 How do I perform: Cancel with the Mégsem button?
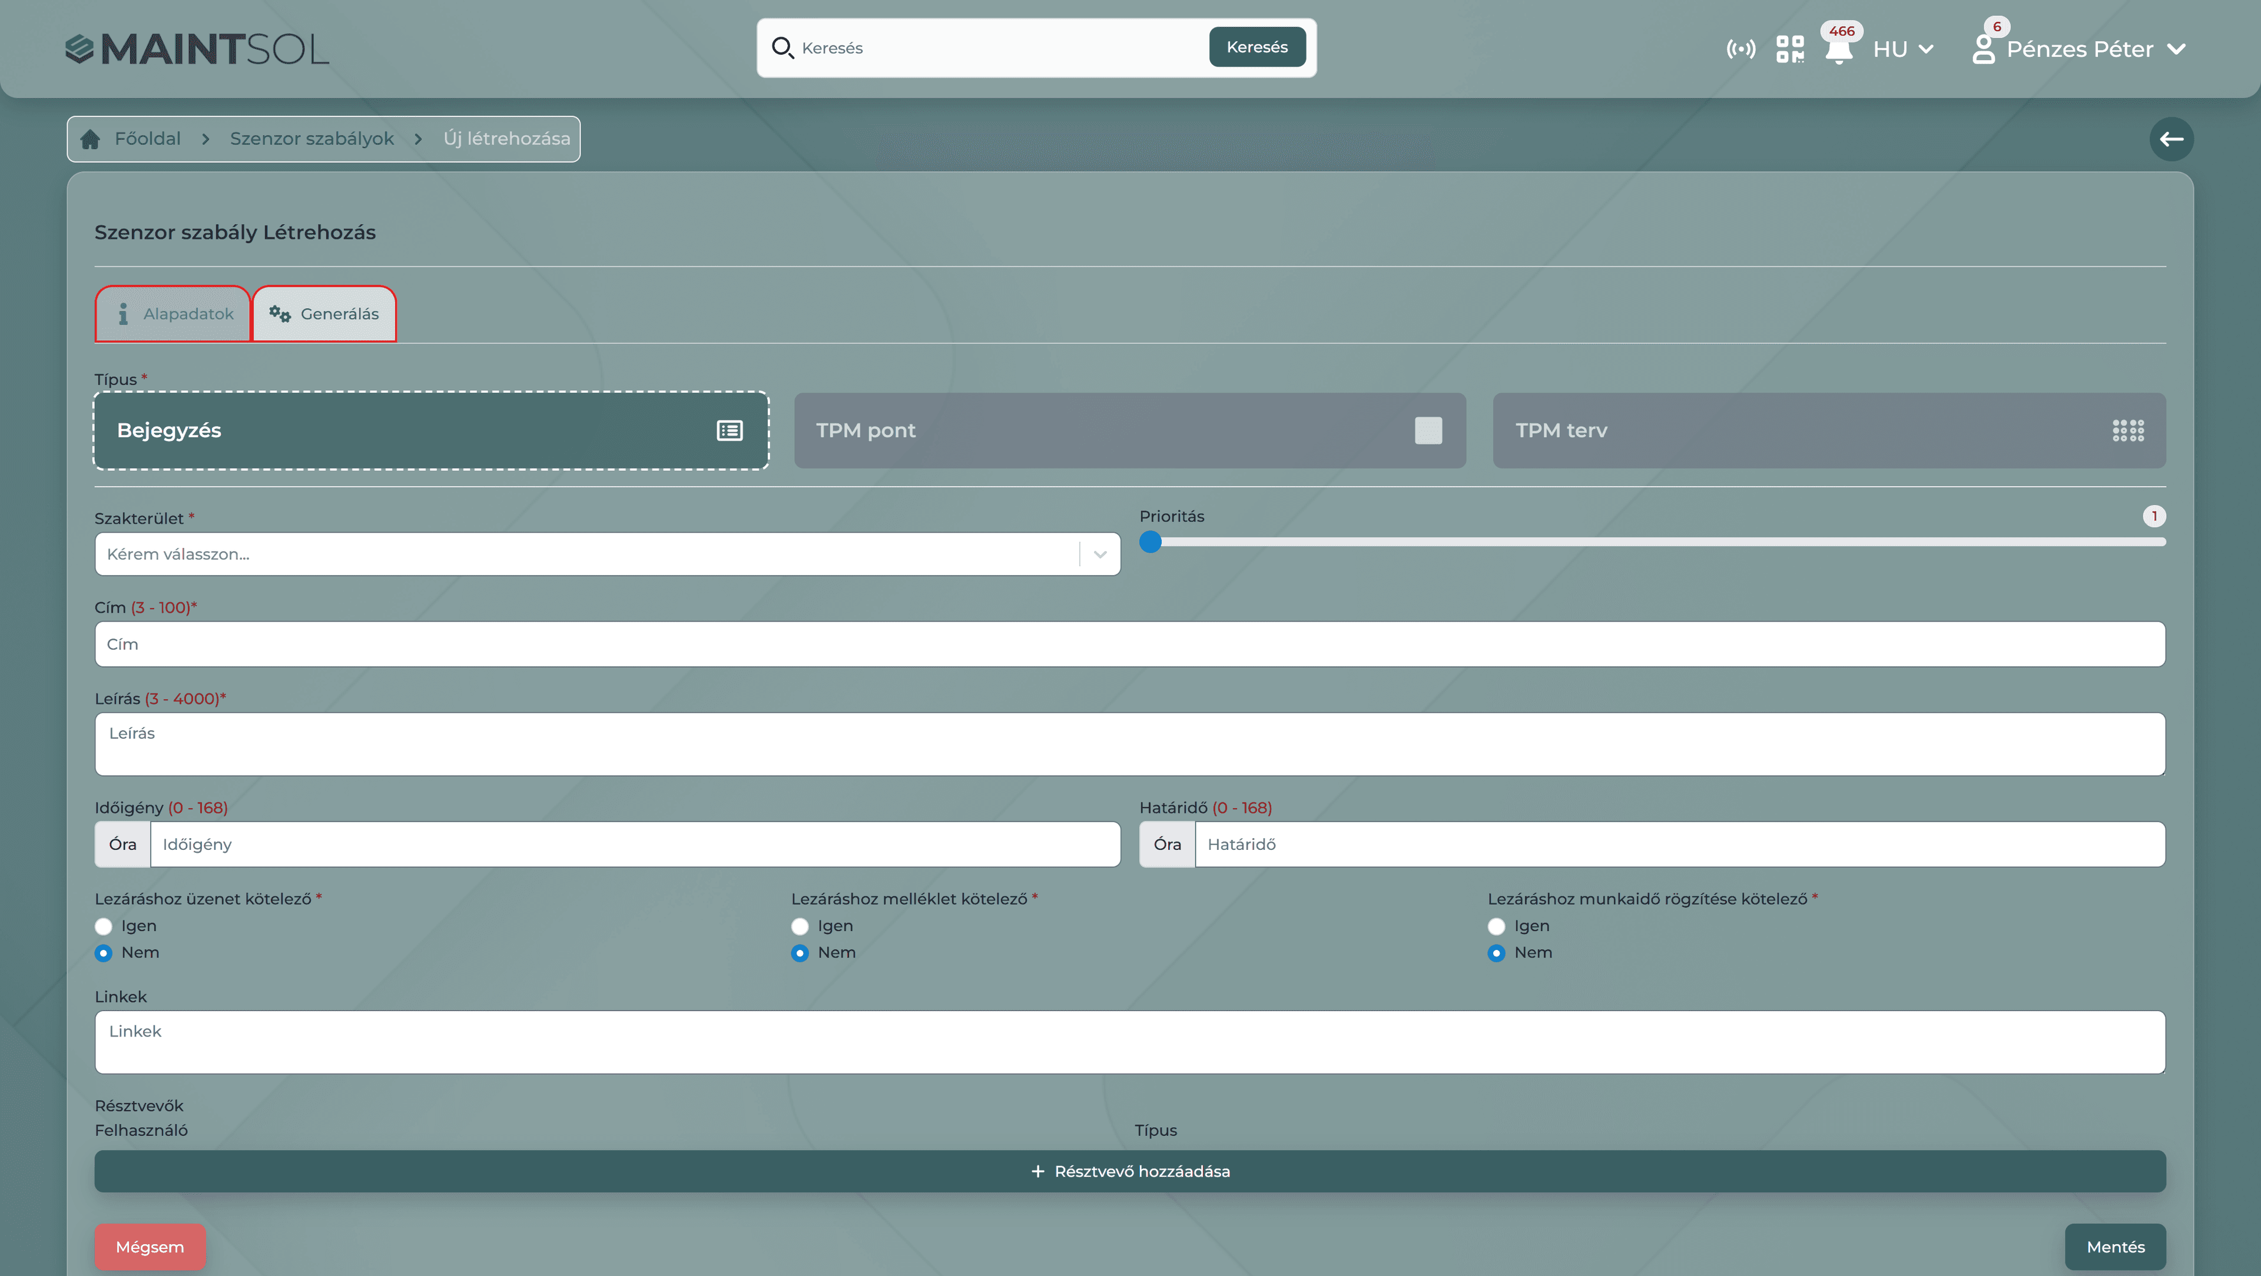click(150, 1247)
